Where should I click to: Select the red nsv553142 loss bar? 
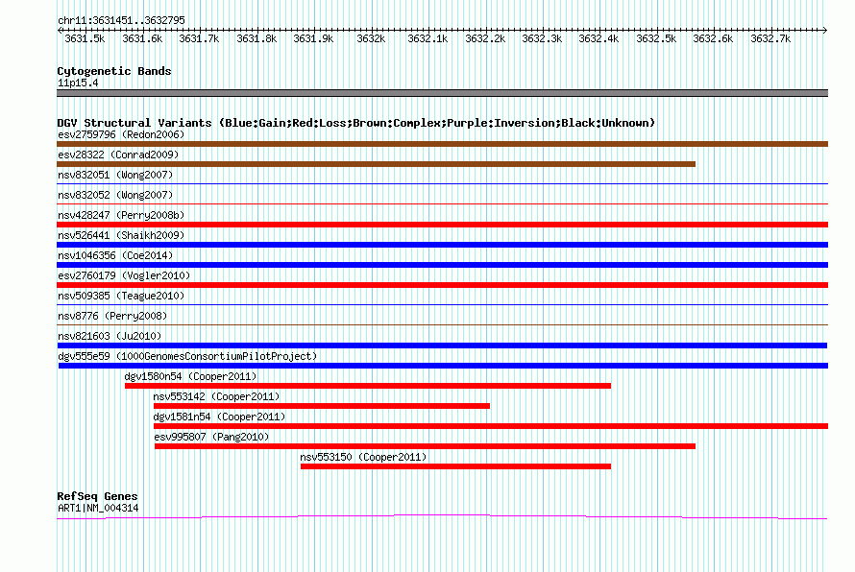point(322,406)
